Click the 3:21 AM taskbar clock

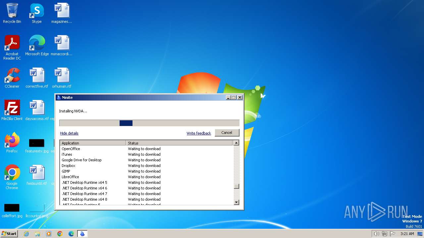(x=407, y=234)
